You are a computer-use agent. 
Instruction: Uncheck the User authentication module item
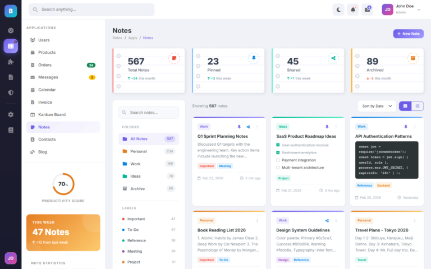click(278, 145)
